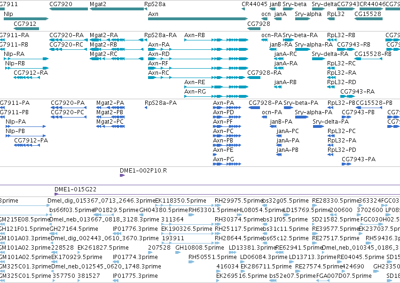
Task: Click EST EK261827.5prime
Action: point(103,248)
